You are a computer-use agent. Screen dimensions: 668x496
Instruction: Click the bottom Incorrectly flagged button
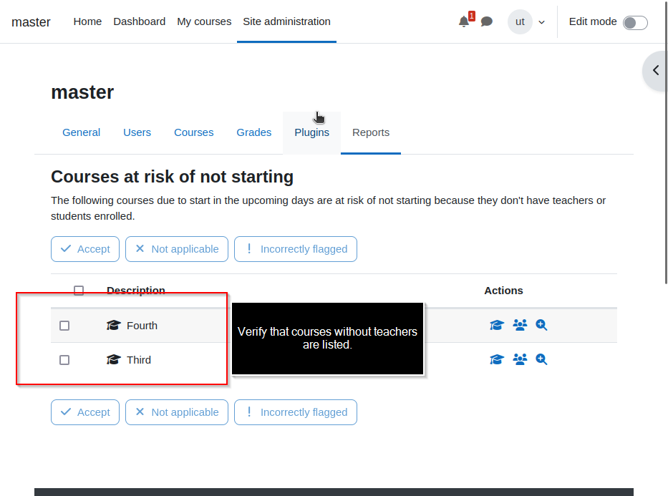[x=296, y=412]
